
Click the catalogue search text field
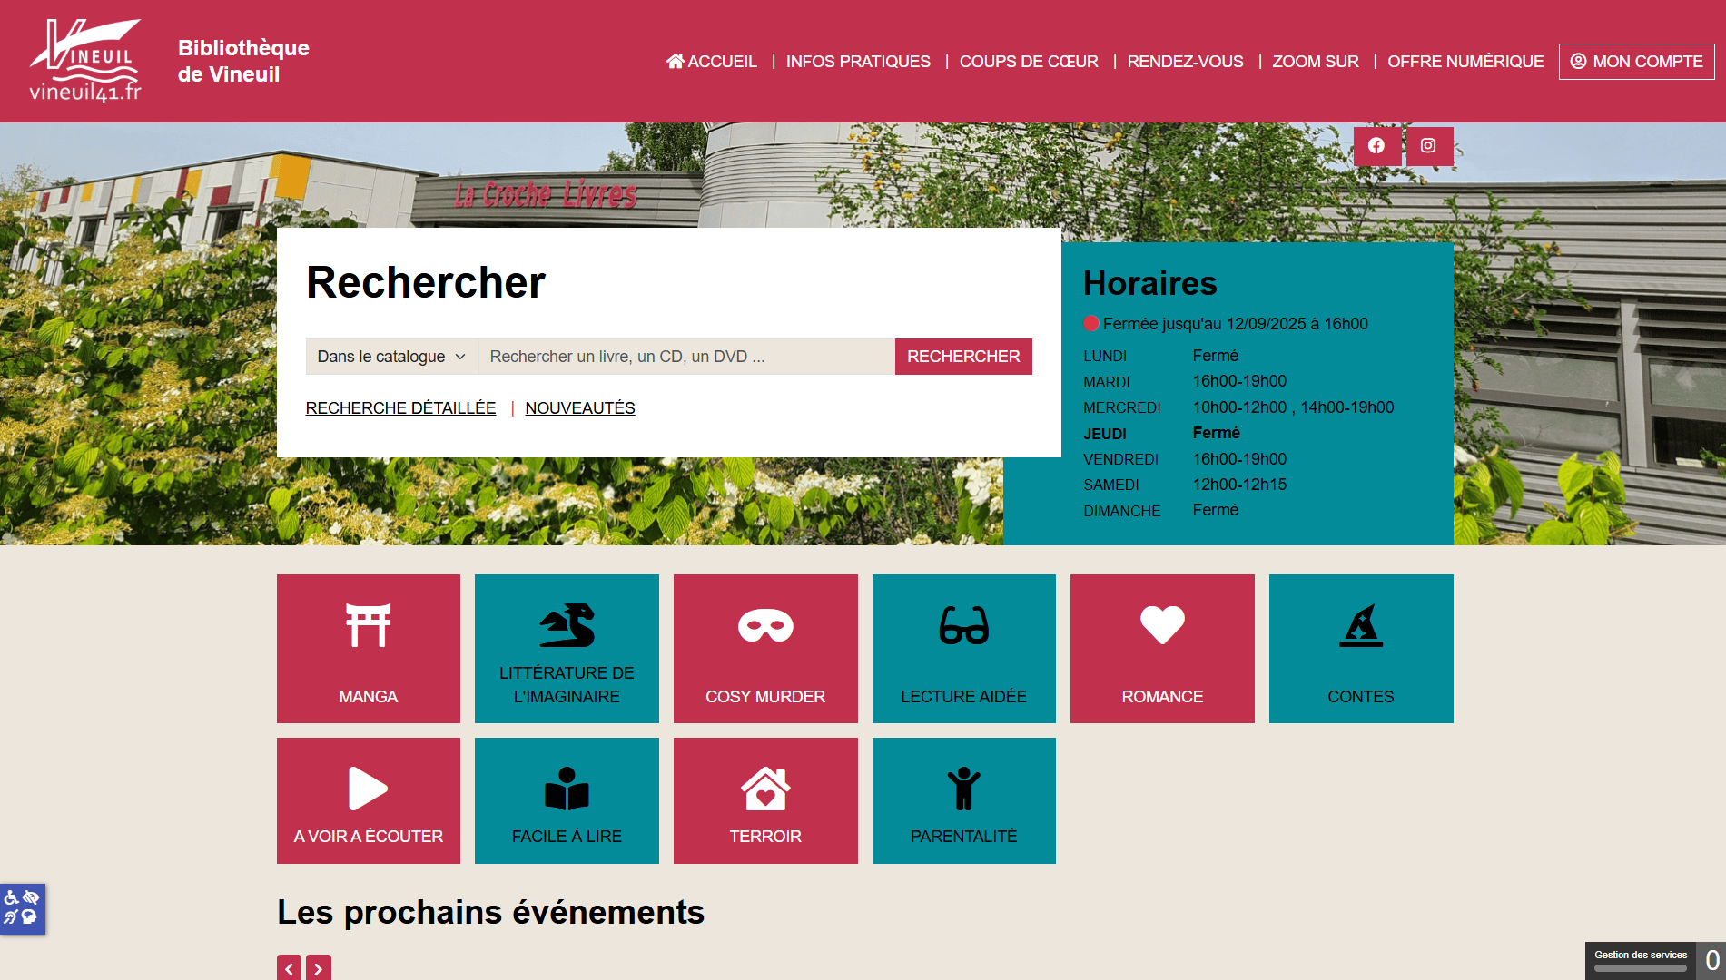[x=685, y=357]
